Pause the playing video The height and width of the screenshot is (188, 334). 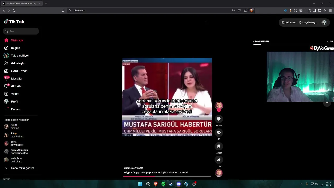coord(167,97)
